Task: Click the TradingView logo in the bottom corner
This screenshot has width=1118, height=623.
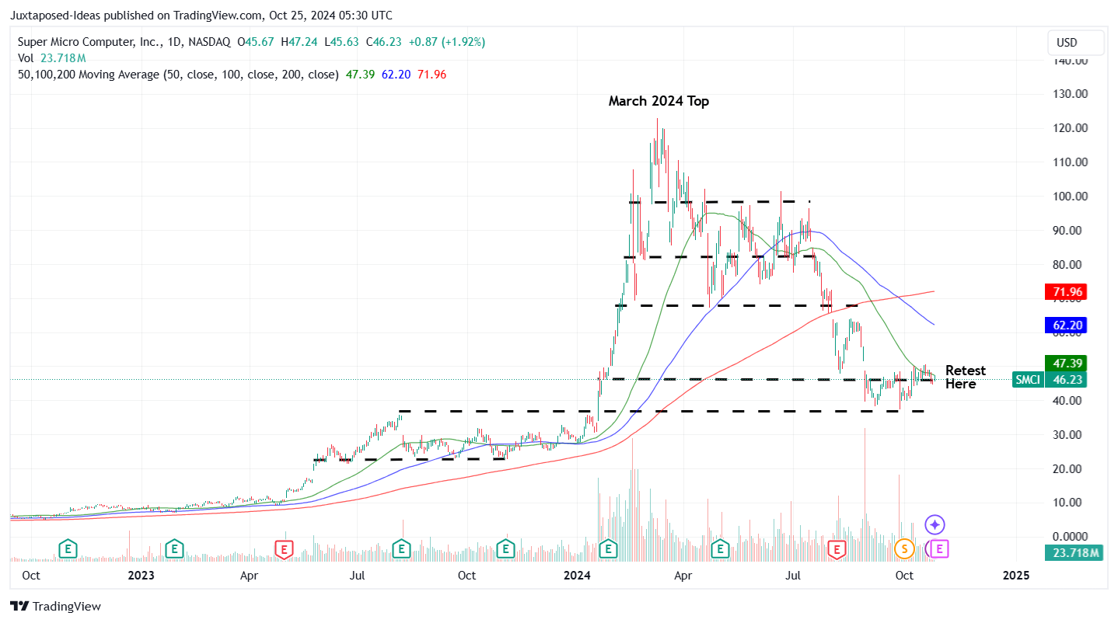Action: pos(22,606)
